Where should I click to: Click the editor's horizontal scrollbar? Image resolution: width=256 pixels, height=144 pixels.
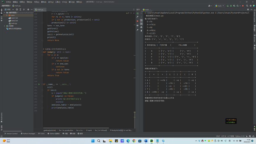click(x=76, y=128)
